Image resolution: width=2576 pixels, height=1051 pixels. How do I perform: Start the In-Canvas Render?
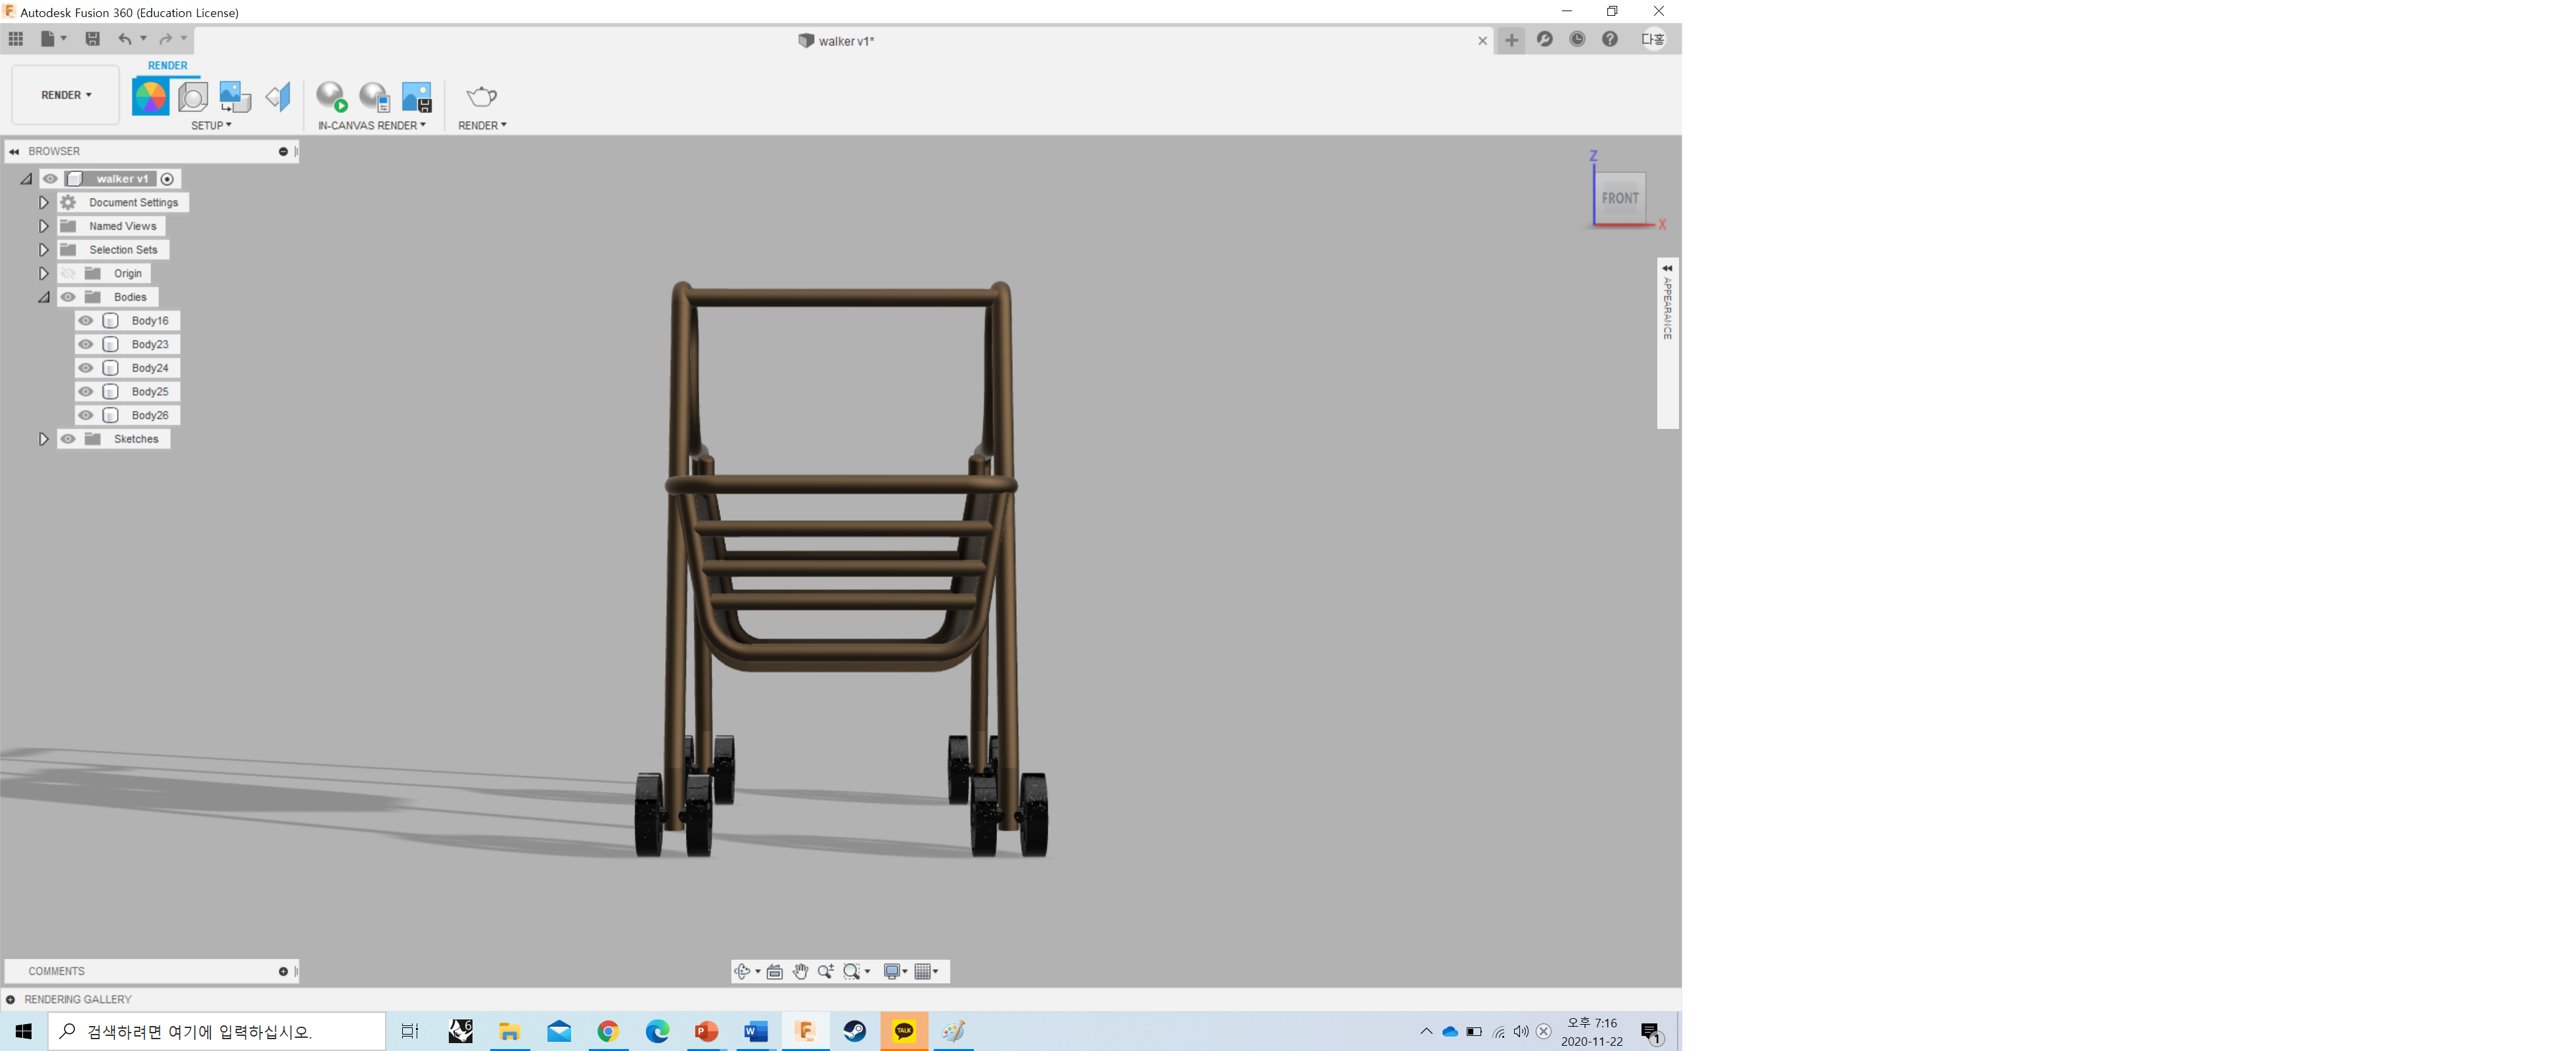click(331, 97)
